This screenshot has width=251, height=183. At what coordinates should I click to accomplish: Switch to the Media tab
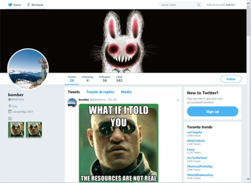pos(126,92)
